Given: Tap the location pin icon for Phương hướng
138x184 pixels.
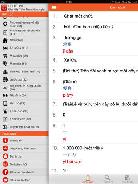Looking at the screenshot, I should click(x=5, y=24).
